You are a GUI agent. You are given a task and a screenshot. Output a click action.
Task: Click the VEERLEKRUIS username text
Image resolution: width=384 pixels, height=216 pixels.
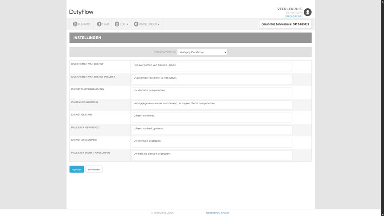[289, 9]
